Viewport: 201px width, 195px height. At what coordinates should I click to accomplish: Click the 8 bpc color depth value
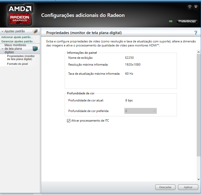(129, 100)
